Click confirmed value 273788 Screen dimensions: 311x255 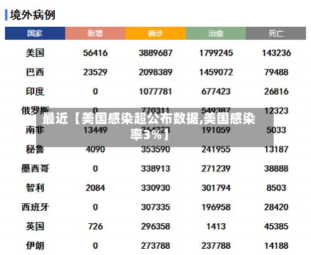coord(155,246)
